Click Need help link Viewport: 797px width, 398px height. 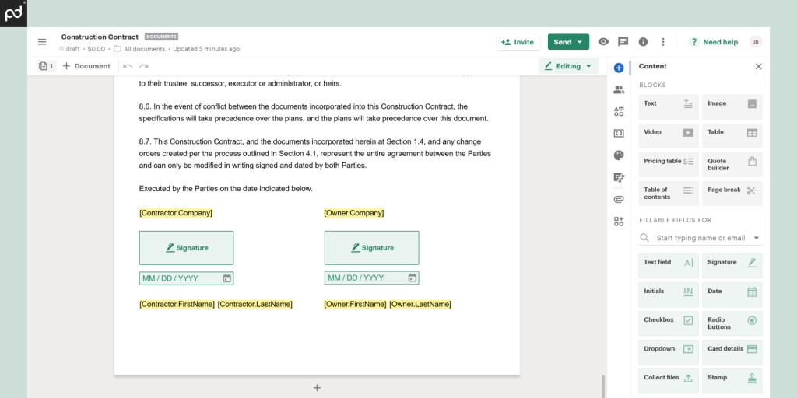[714, 42]
